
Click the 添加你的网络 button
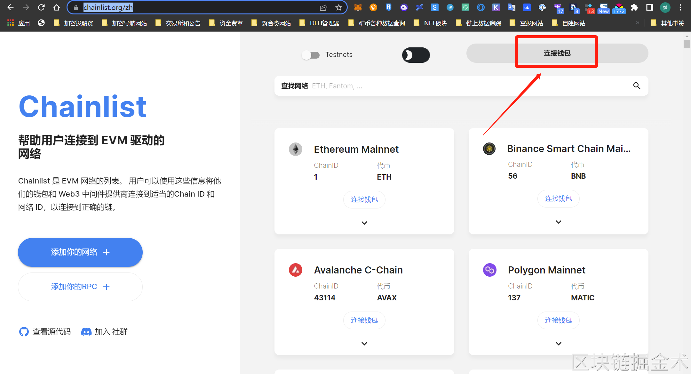pos(80,252)
